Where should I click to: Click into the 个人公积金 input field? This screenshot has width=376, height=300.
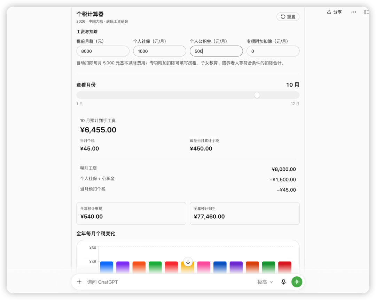(x=216, y=51)
